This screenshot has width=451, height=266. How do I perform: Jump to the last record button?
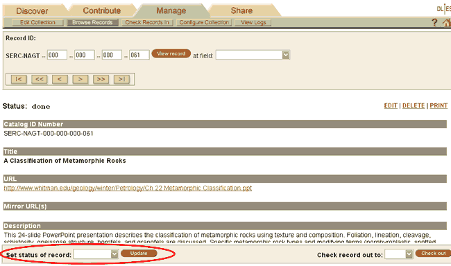(121, 79)
